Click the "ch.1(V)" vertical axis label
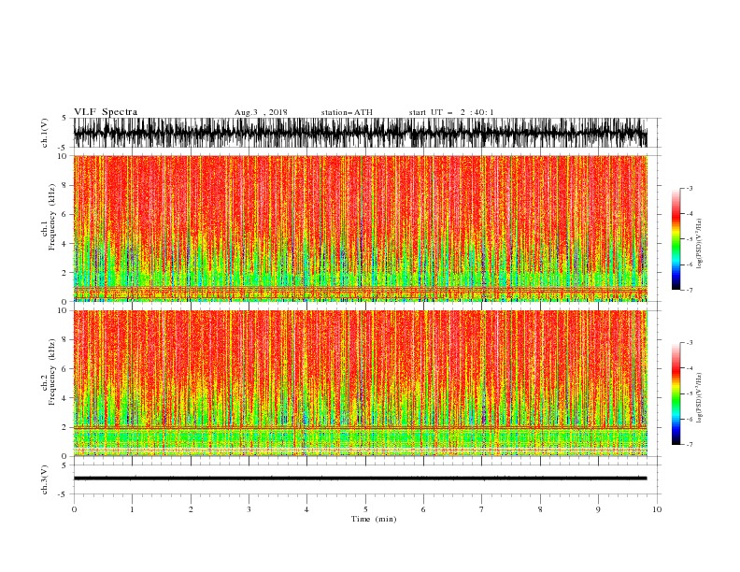The width and height of the screenshot is (740, 572). click(45, 133)
